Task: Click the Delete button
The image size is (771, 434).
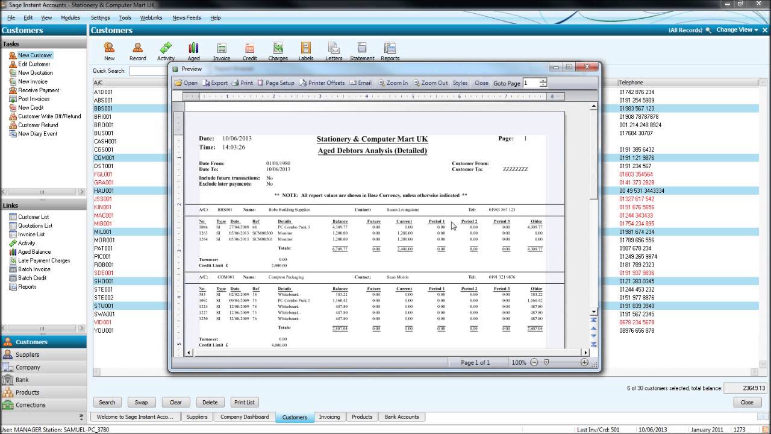Action: [210, 402]
